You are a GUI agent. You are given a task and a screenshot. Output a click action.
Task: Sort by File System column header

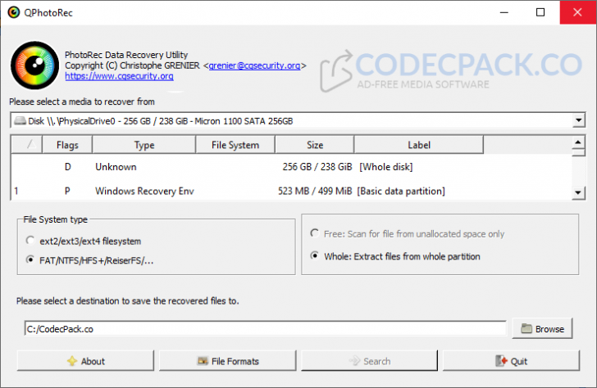[235, 145]
